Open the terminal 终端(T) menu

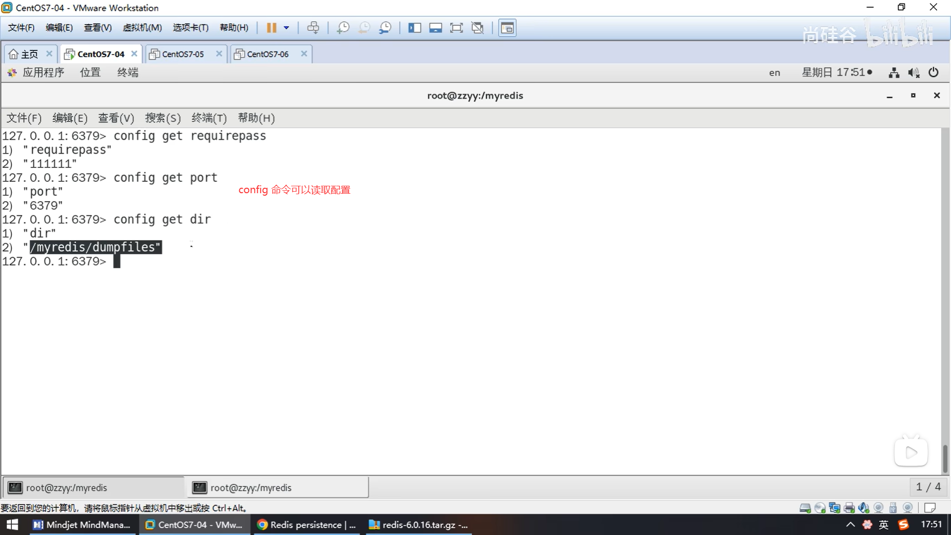pyautogui.click(x=209, y=118)
